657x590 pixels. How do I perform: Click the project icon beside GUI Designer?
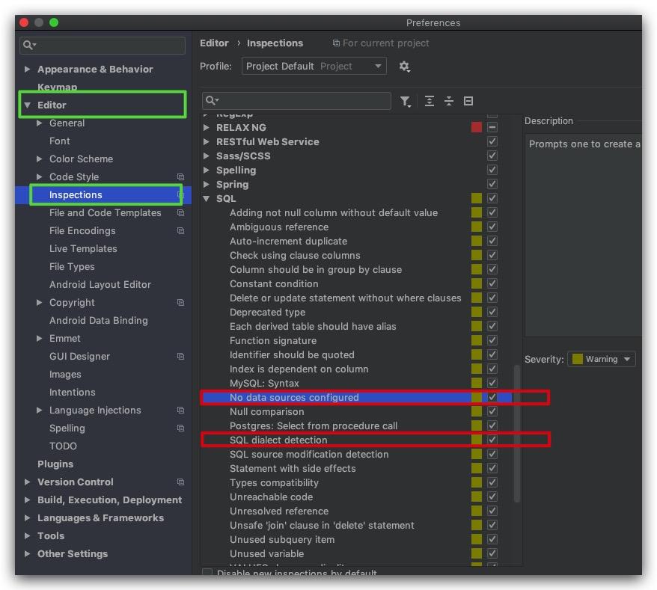coord(180,357)
